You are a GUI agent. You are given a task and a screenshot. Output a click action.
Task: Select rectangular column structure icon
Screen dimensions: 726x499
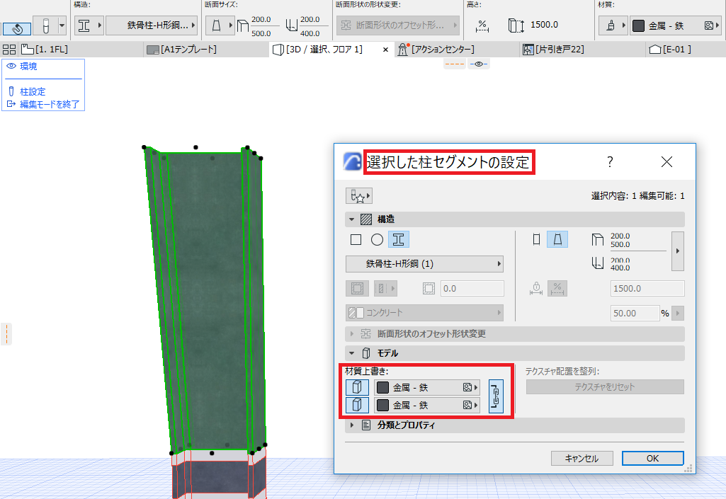(356, 239)
